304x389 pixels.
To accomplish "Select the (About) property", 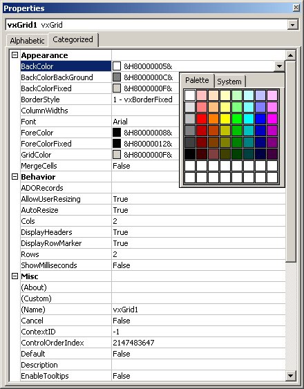I will (34, 287).
